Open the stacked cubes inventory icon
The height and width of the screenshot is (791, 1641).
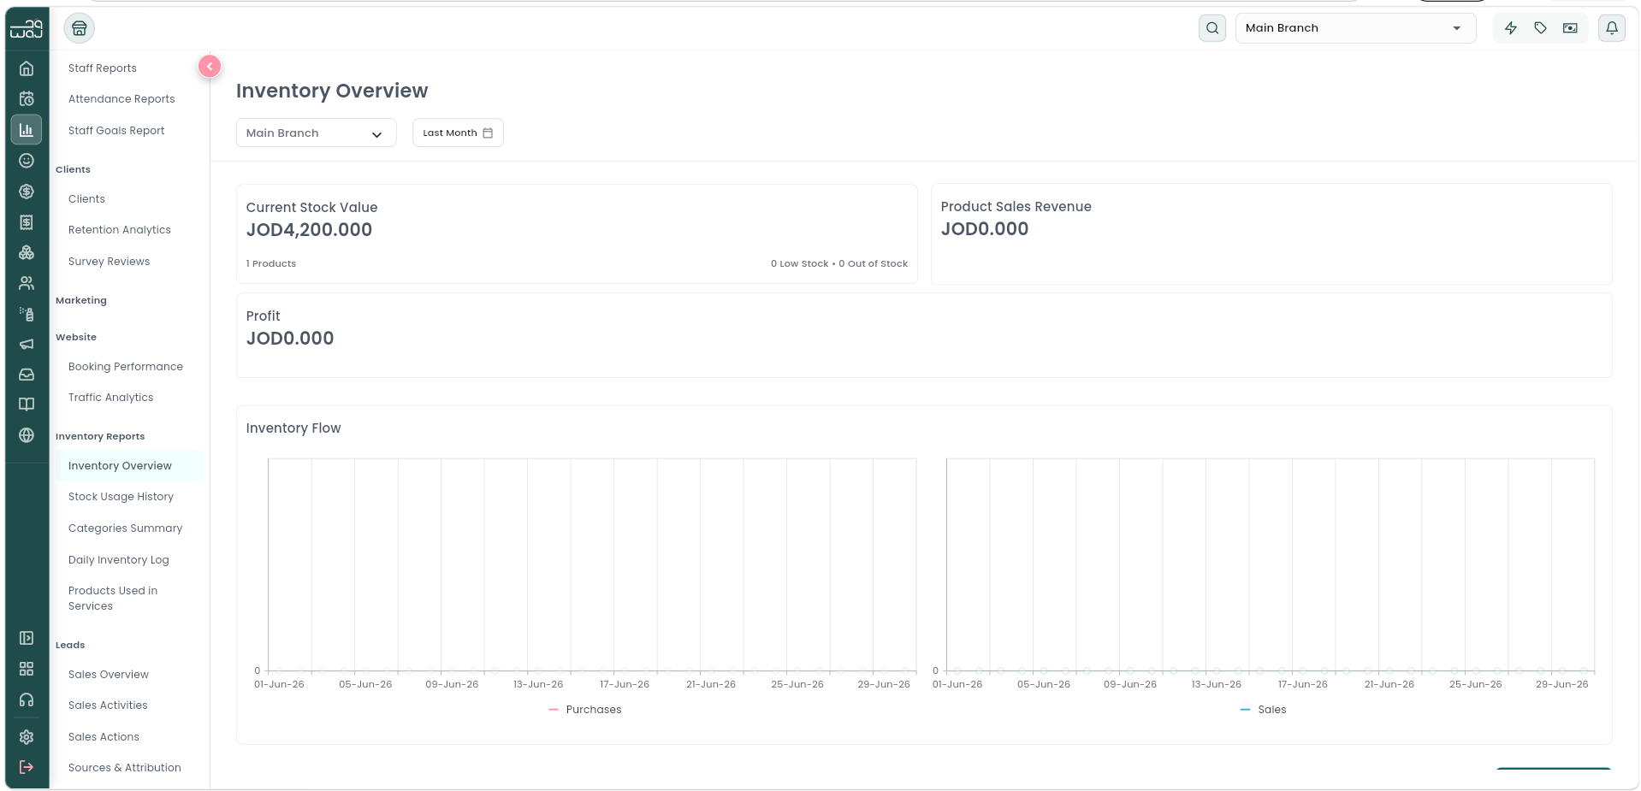27,252
